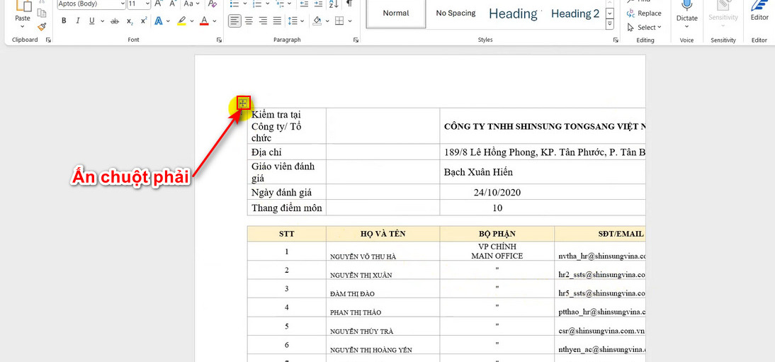Click the Format Painter brush icon
Viewport: 775px width, 362px height.
(x=42, y=27)
